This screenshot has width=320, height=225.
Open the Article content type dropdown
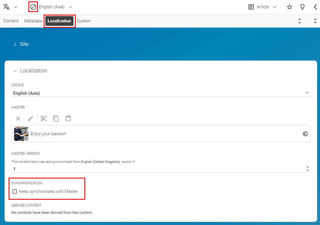[x=275, y=7]
